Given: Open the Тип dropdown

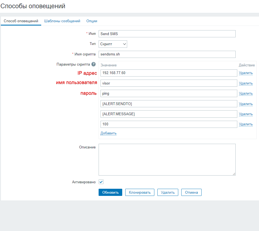Looking at the screenshot, I should pos(113,44).
